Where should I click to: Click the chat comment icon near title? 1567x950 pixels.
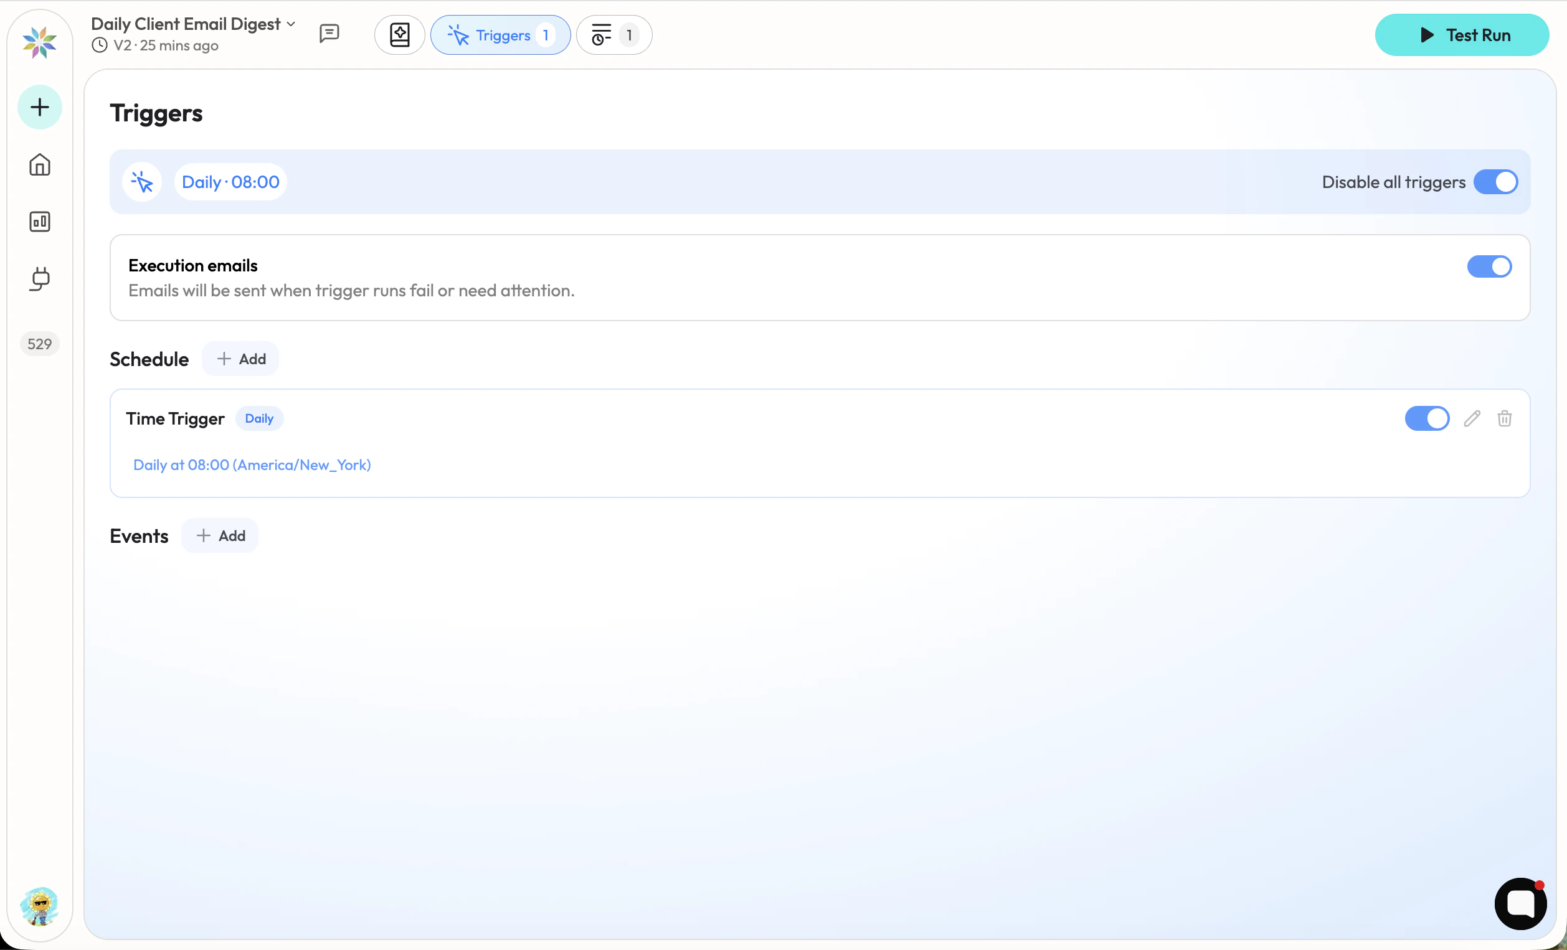(329, 34)
